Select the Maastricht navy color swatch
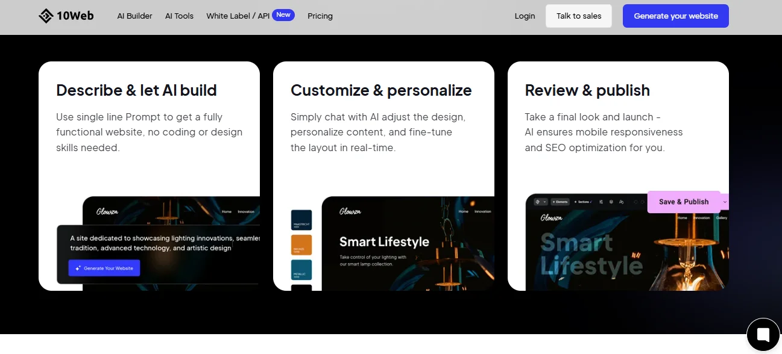This screenshot has height=354, width=782. click(301, 220)
